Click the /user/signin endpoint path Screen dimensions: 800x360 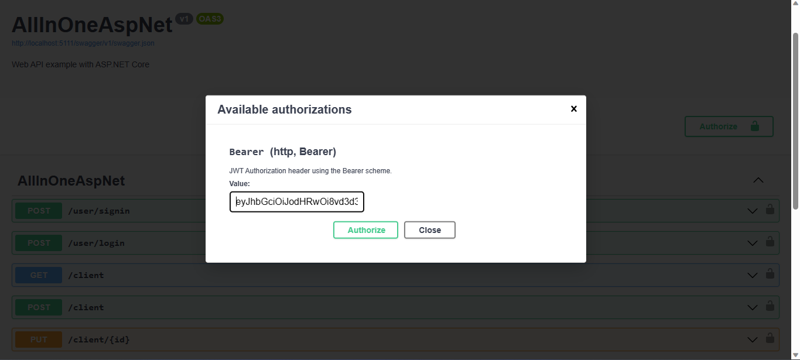coord(99,211)
